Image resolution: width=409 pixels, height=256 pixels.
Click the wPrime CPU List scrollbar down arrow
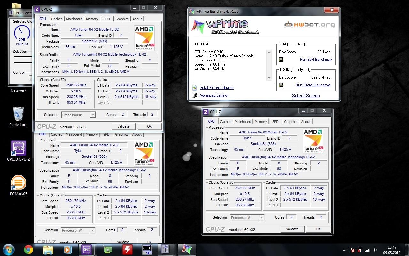point(269,78)
